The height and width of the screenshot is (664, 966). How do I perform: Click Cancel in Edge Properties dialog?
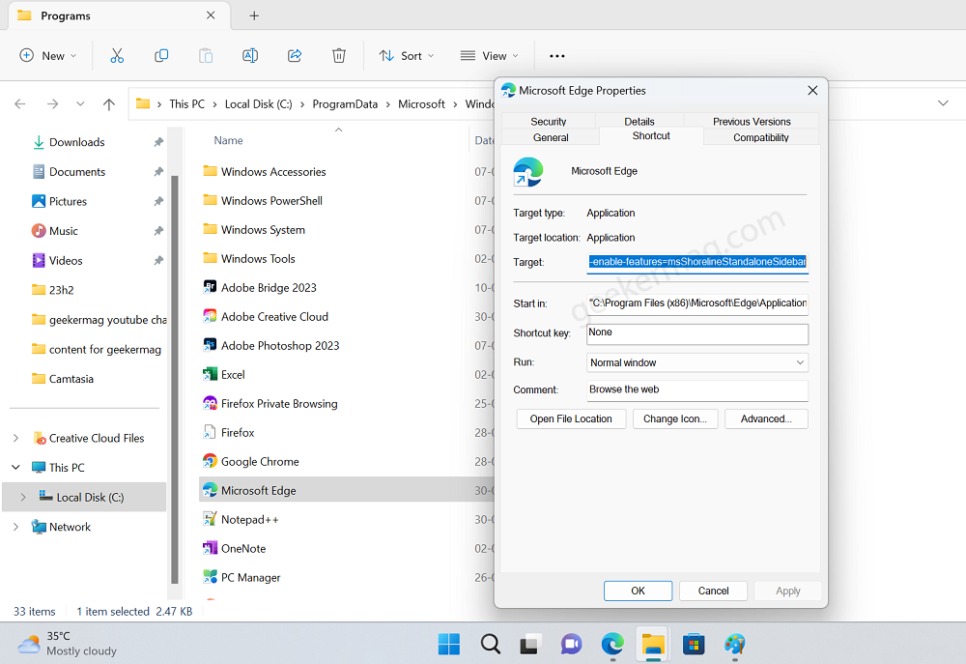click(x=714, y=591)
